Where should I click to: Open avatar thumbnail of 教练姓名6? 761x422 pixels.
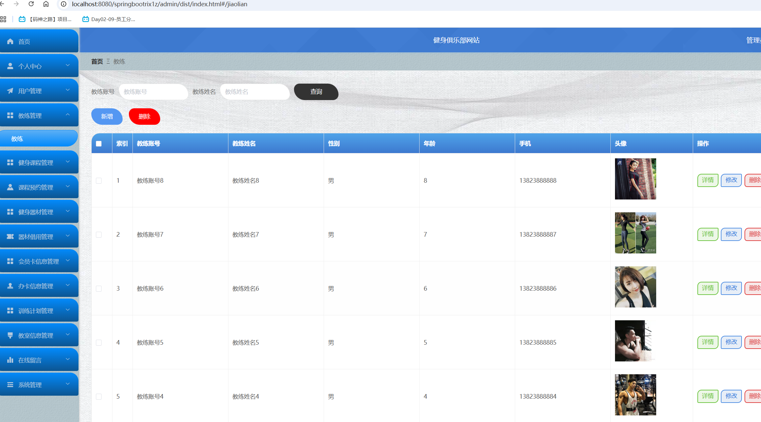635,287
